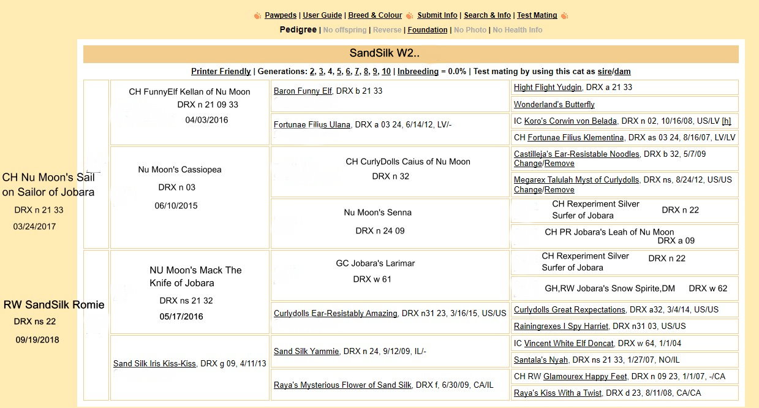
Task: Show 3 generations
Action: coord(321,71)
